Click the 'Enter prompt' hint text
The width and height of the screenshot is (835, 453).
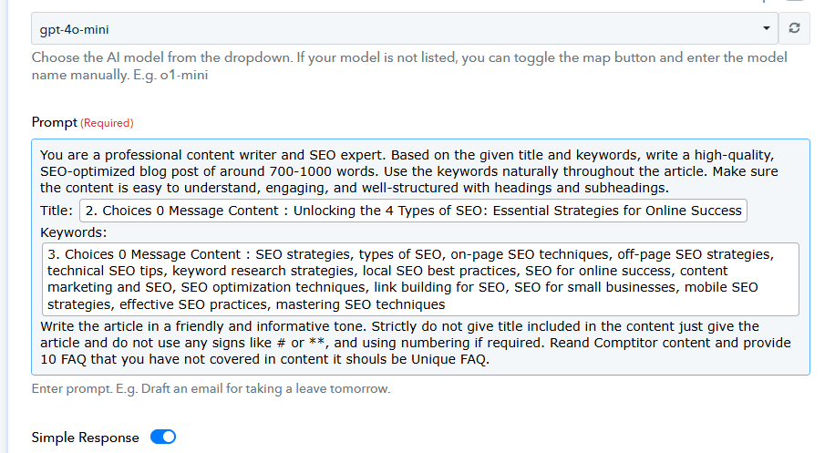click(211, 388)
